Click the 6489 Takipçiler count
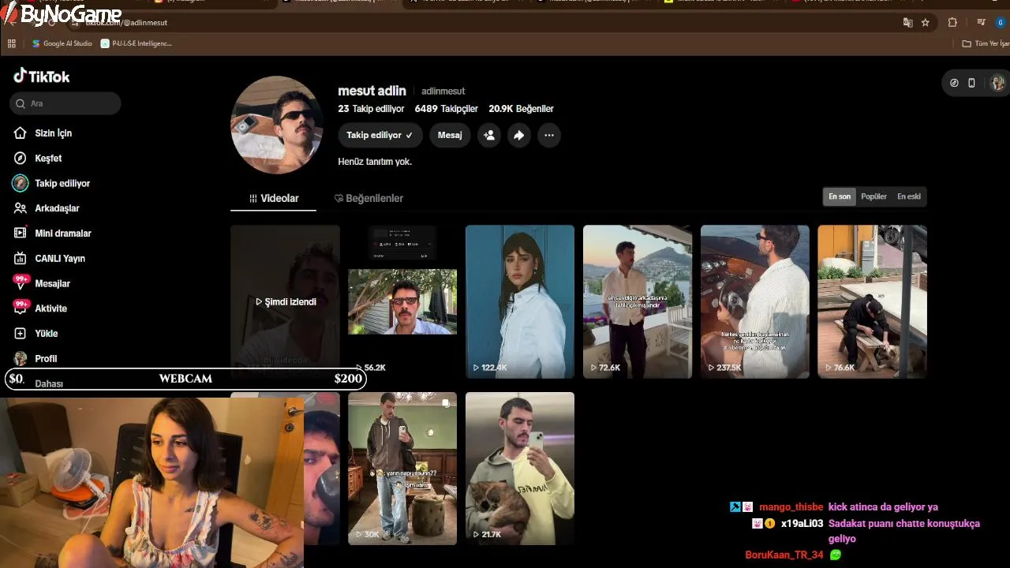1010x568 pixels. pyautogui.click(x=447, y=109)
